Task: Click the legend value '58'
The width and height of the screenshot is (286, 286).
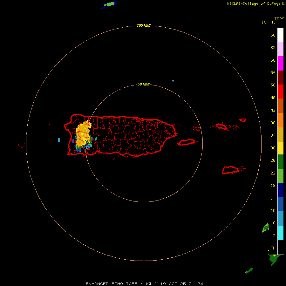Action: [x=273, y=60]
